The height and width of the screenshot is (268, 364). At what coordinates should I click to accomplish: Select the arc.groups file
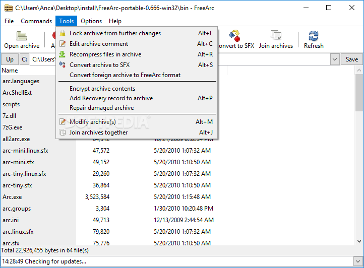[17, 209]
